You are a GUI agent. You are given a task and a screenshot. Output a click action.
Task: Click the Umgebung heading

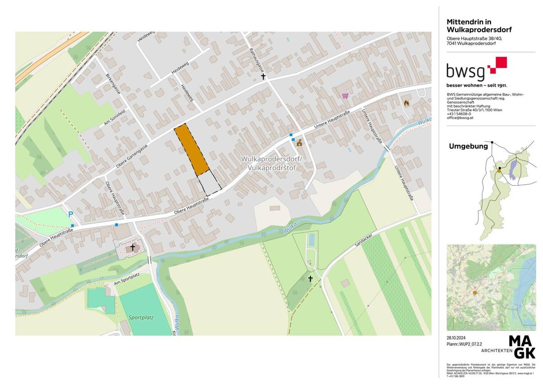coord(468,146)
